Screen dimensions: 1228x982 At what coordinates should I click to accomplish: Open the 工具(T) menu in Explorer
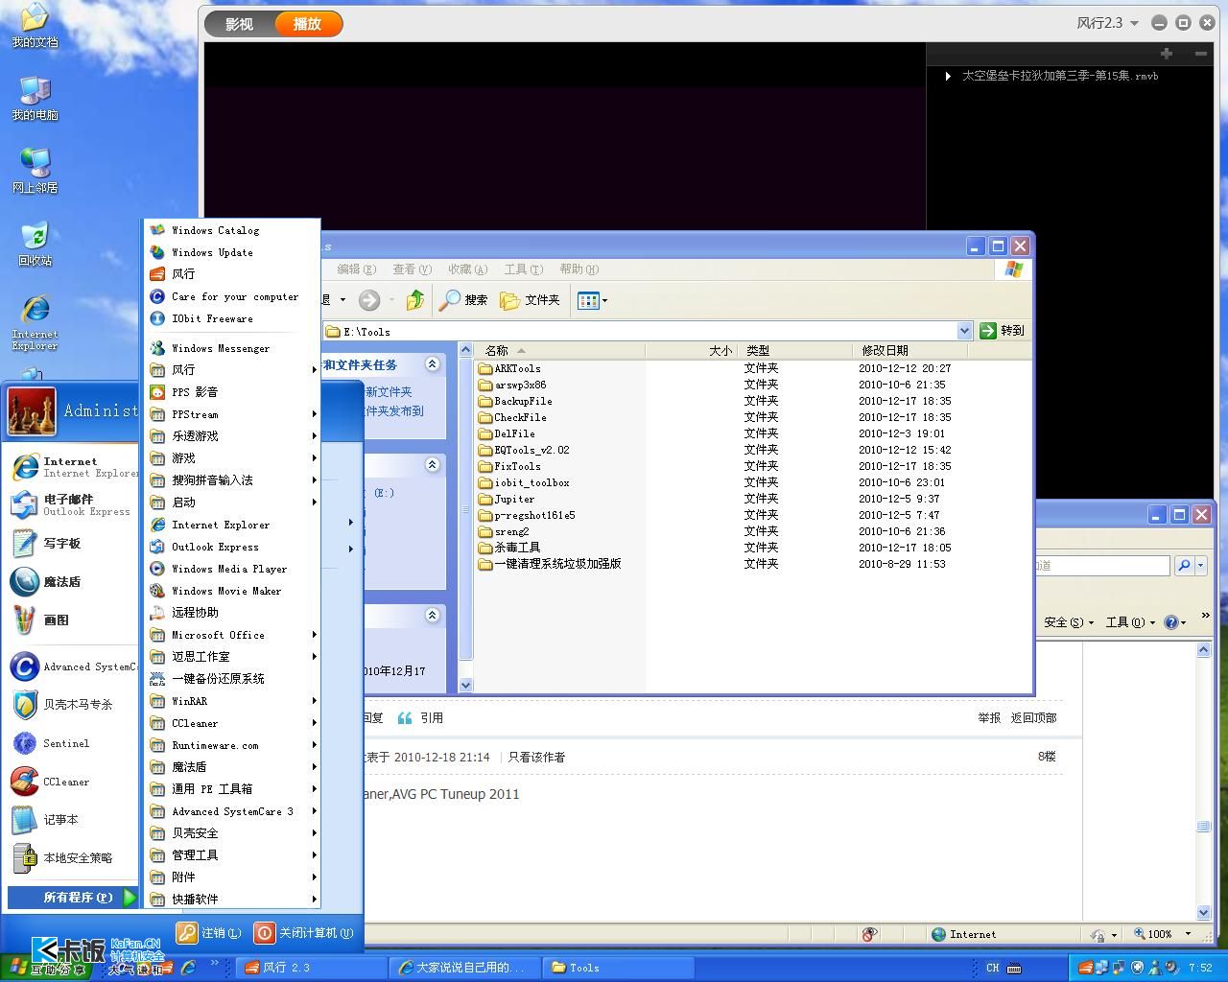tap(523, 269)
